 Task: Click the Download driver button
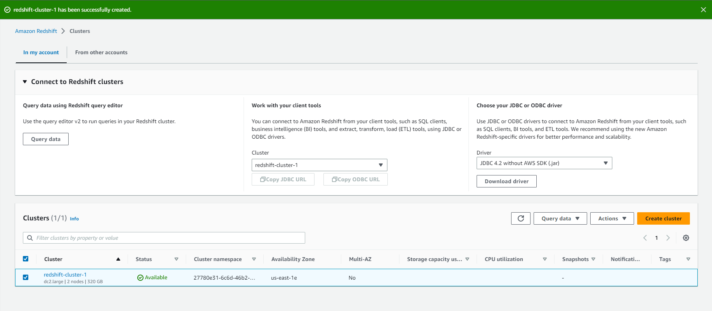[506, 181]
